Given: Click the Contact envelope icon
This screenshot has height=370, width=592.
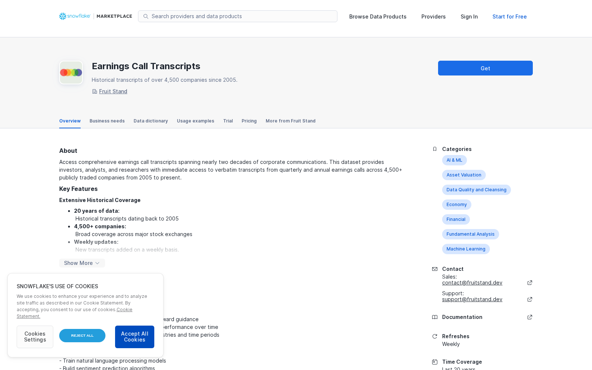Looking at the screenshot, I should [x=435, y=269].
